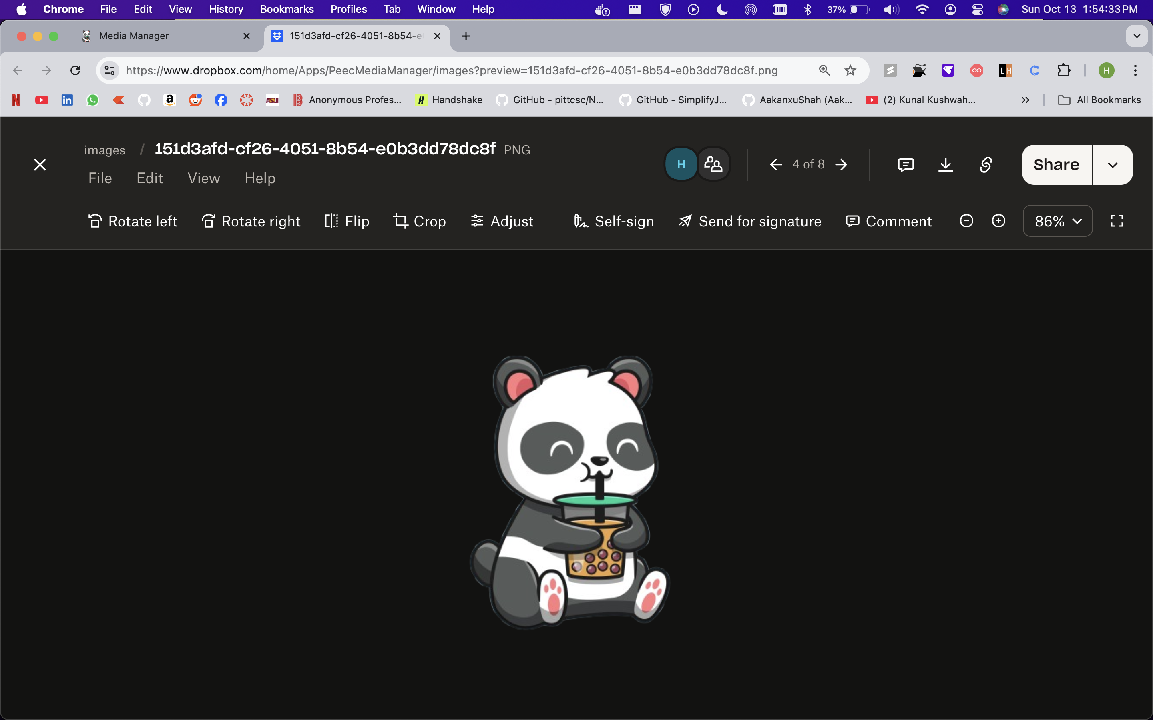Viewport: 1153px width, 720px height.
Task: Download the image file
Action: coord(945,165)
